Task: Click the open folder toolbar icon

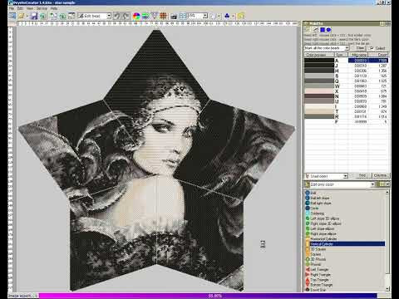Action: pos(22,16)
